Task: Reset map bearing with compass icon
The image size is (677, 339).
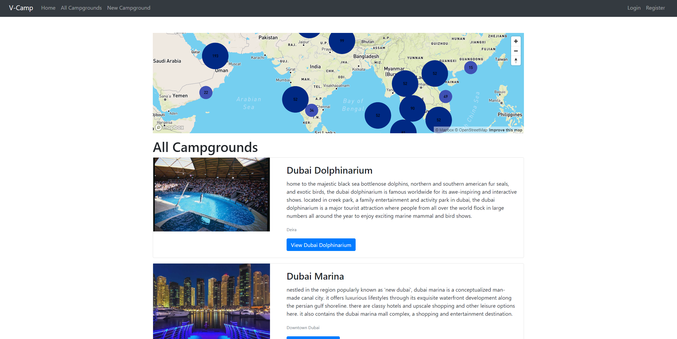Action: 516,60
